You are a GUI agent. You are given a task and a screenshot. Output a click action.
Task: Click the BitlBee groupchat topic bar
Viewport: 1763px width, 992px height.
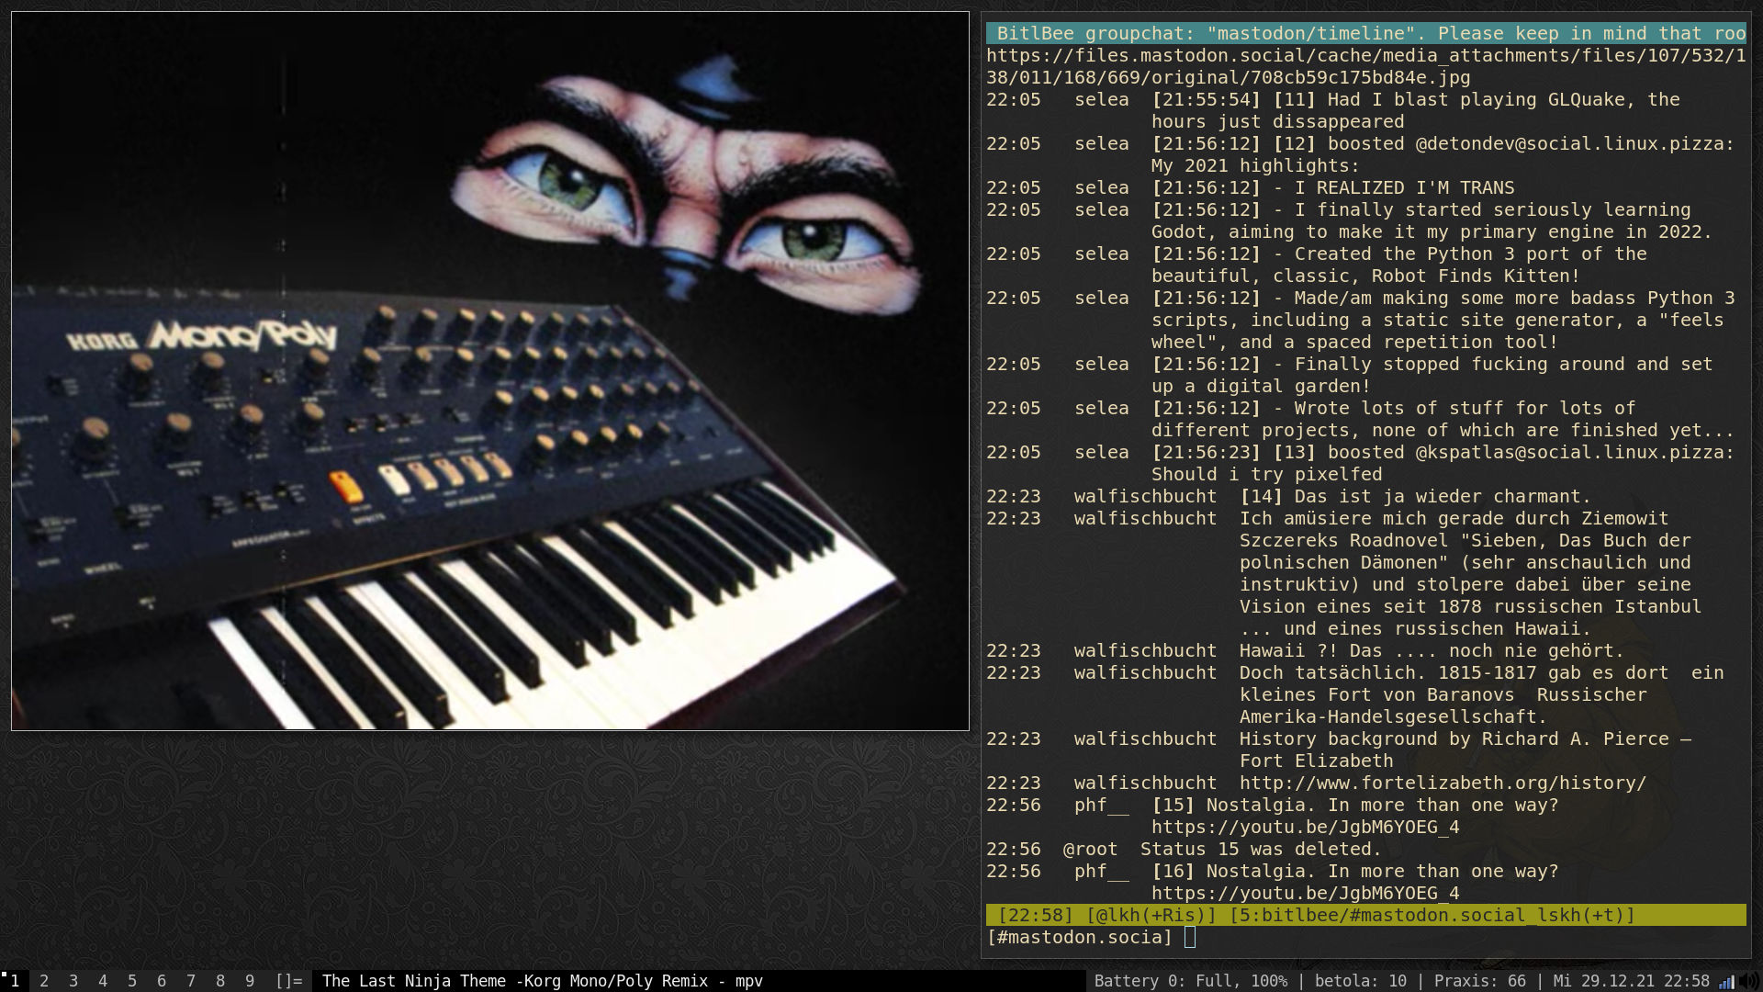click(1366, 33)
